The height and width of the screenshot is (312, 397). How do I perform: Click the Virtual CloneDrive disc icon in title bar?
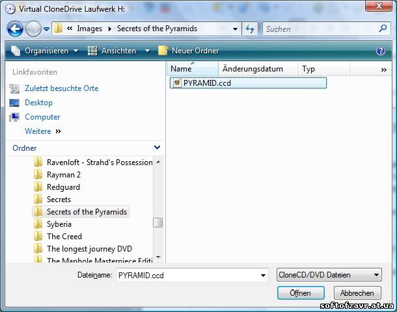(x=10, y=9)
